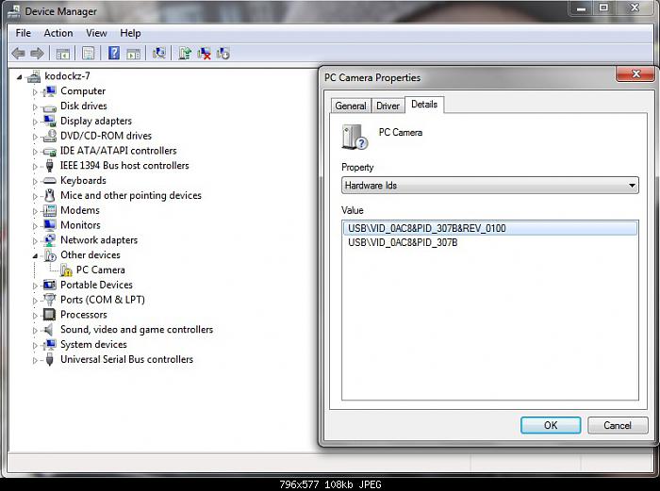Expand the System devices node
The height and width of the screenshot is (491, 660).
[x=35, y=346]
